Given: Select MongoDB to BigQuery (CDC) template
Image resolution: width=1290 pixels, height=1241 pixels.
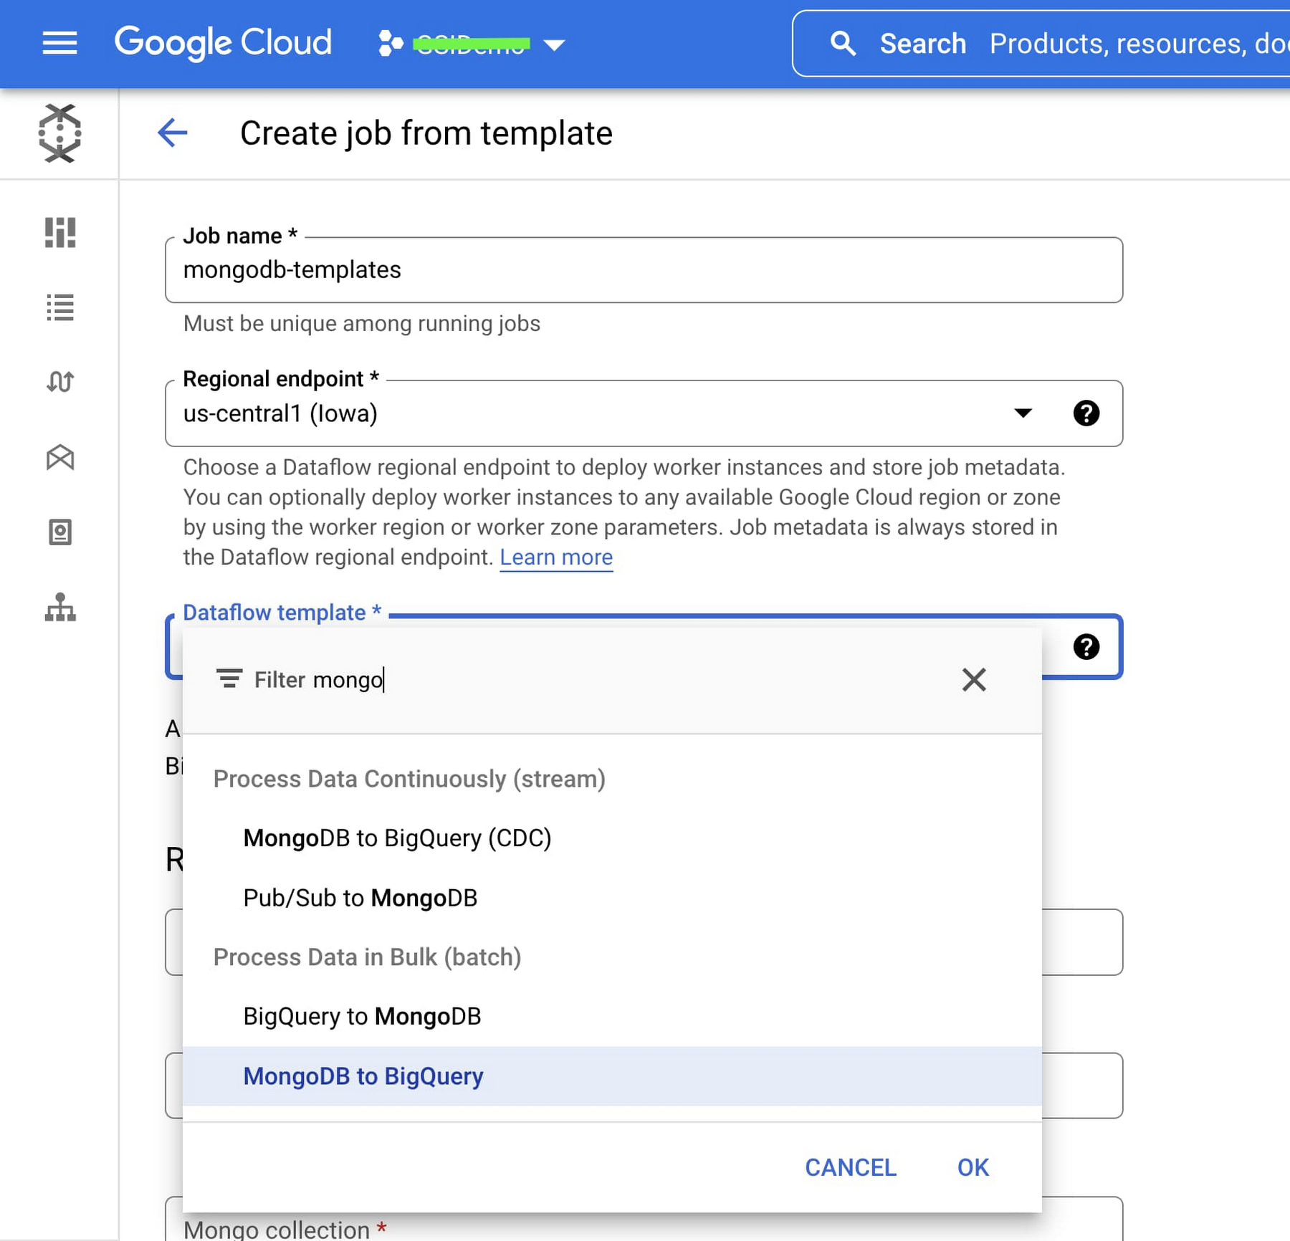Looking at the screenshot, I should coord(612,838).
